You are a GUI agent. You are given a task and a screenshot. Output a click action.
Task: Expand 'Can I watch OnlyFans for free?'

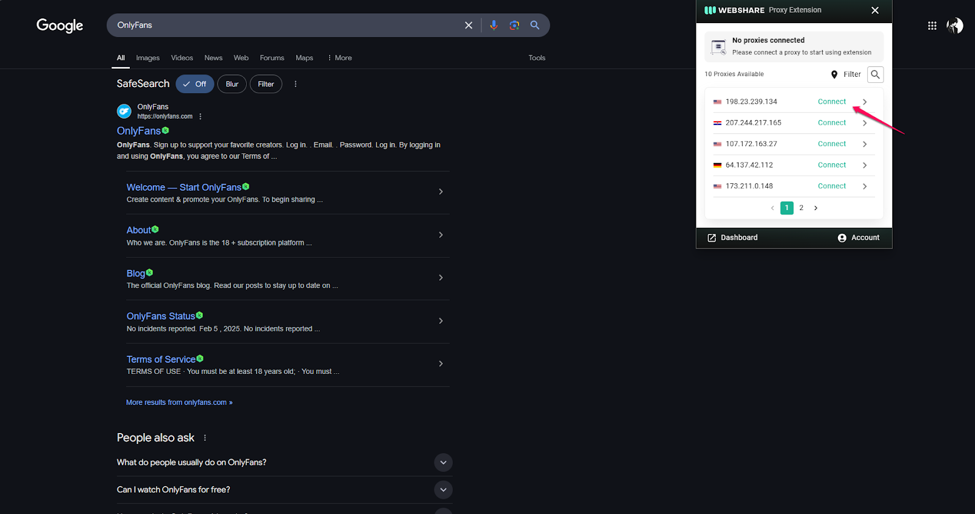443,490
